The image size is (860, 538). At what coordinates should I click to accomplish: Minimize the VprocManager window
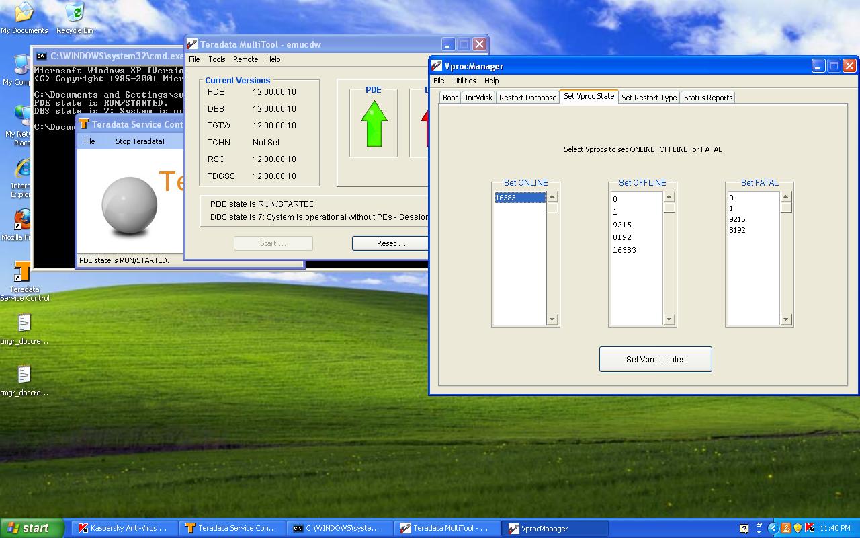point(818,66)
